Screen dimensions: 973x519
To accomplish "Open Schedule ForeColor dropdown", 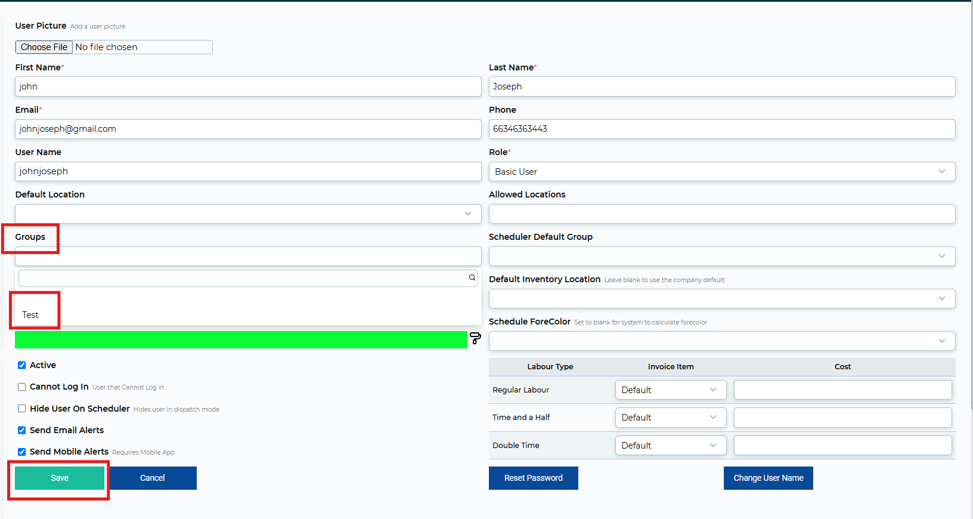I will pyautogui.click(x=722, y=341).
